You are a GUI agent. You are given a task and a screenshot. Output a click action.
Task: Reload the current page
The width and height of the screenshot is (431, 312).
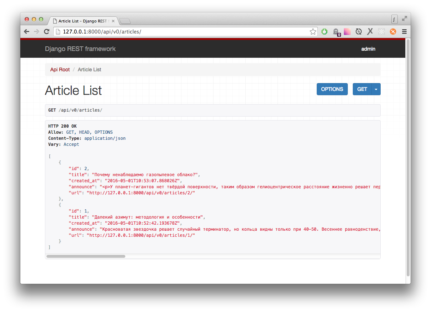46,31
